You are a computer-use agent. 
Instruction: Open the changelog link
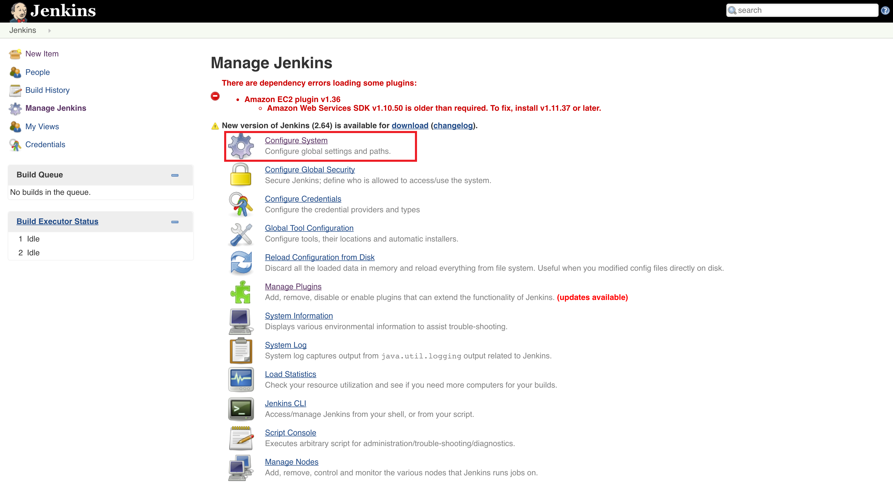[x=453, y=125]
